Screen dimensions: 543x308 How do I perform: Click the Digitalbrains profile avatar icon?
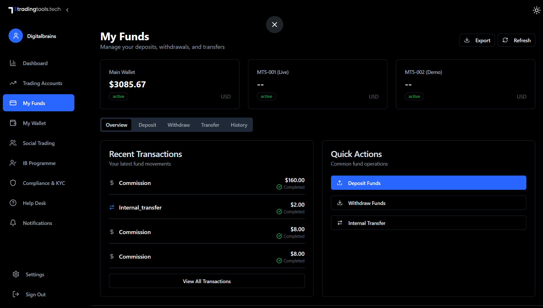click(16, 36)
